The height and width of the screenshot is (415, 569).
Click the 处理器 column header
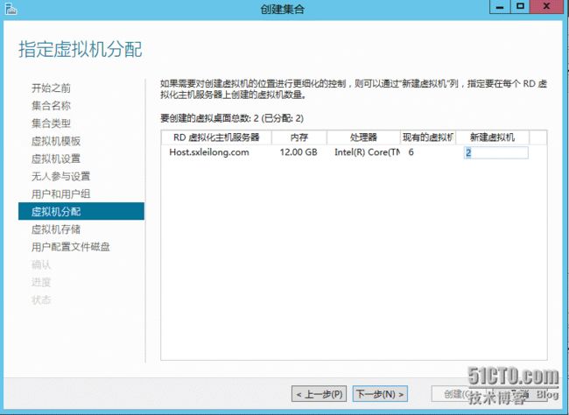pyautogui.click(x=363, y=137)
